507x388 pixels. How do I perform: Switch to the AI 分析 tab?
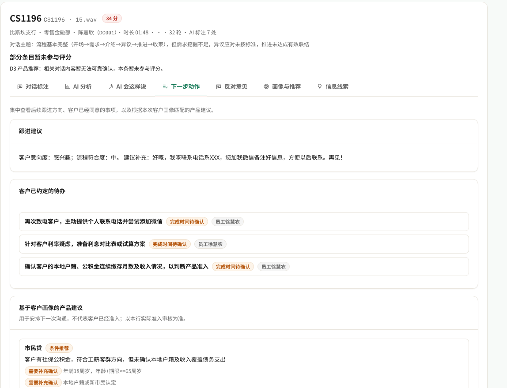(x=78, y=86)
